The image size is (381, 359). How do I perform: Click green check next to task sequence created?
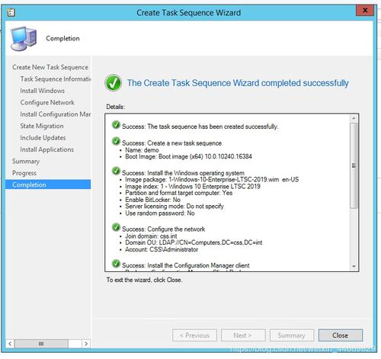116,125
